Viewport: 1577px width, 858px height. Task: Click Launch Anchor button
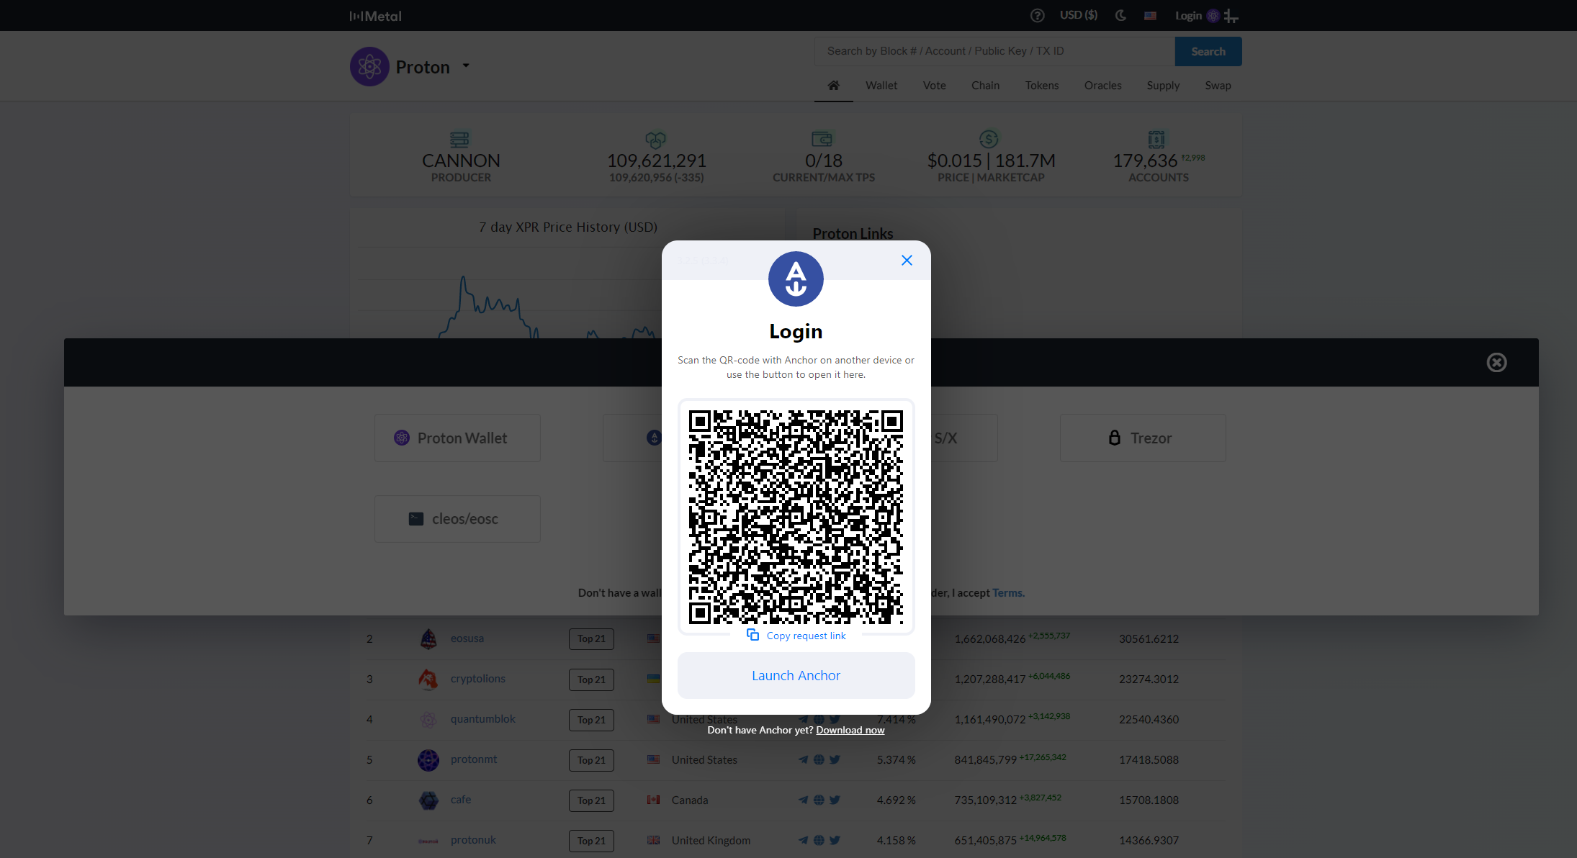coord(795,675)
